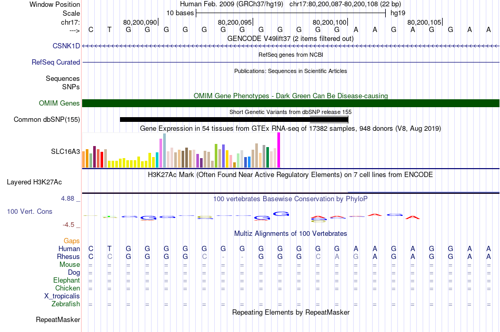The image size is (500, 332).
Task: Open Repeating Elements by RepeatMasker title
Action: tap(291, 313)
